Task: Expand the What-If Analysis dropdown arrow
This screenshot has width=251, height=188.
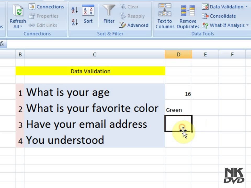Action: click(x=247, y=25)
